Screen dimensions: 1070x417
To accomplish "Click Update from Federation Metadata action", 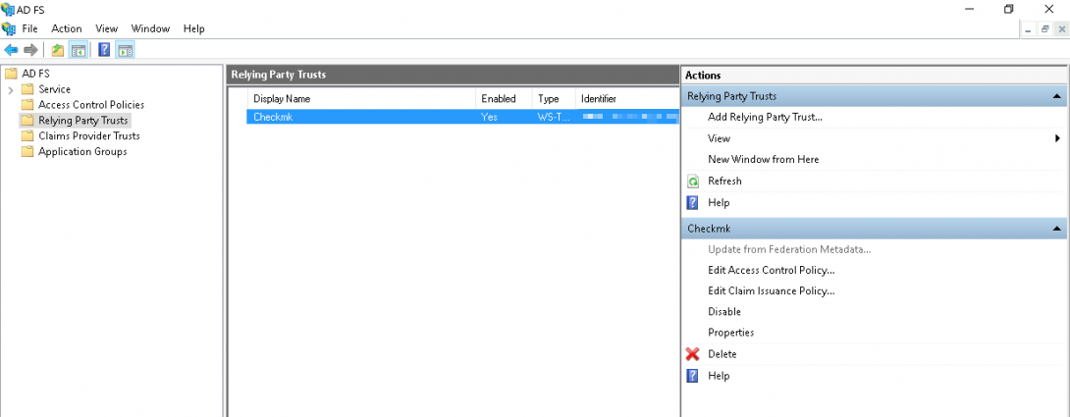I will pyautogui.click(x=789, y=249).
